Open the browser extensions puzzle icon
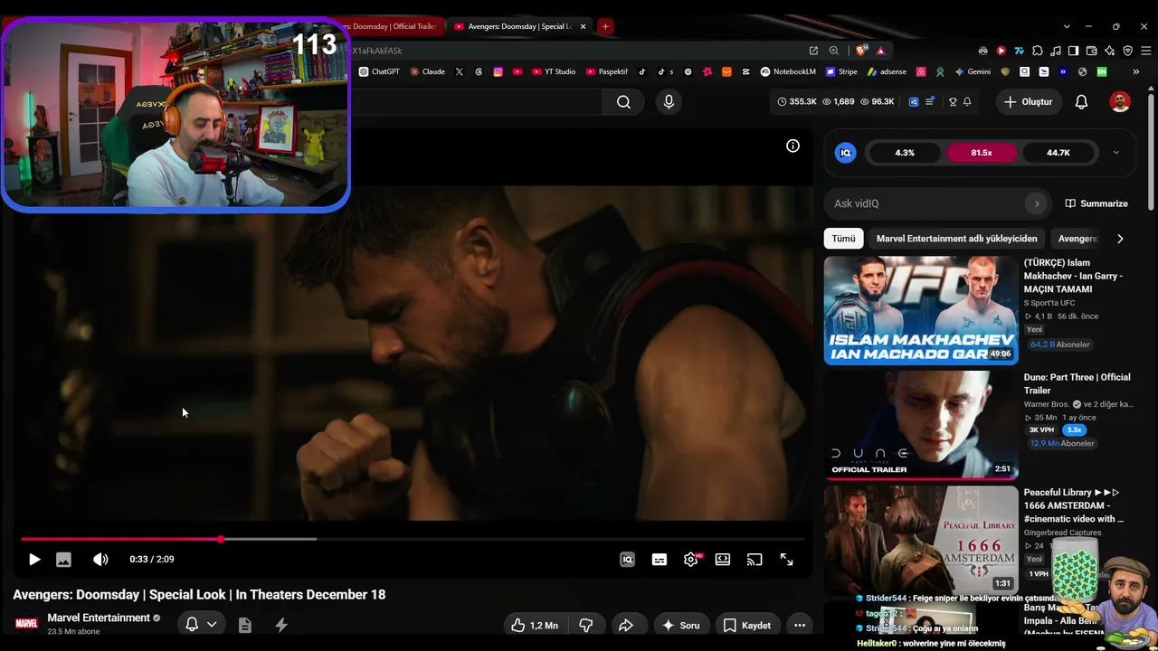The width and height of the screenshot is (1158, 651). pos(1038,51)
